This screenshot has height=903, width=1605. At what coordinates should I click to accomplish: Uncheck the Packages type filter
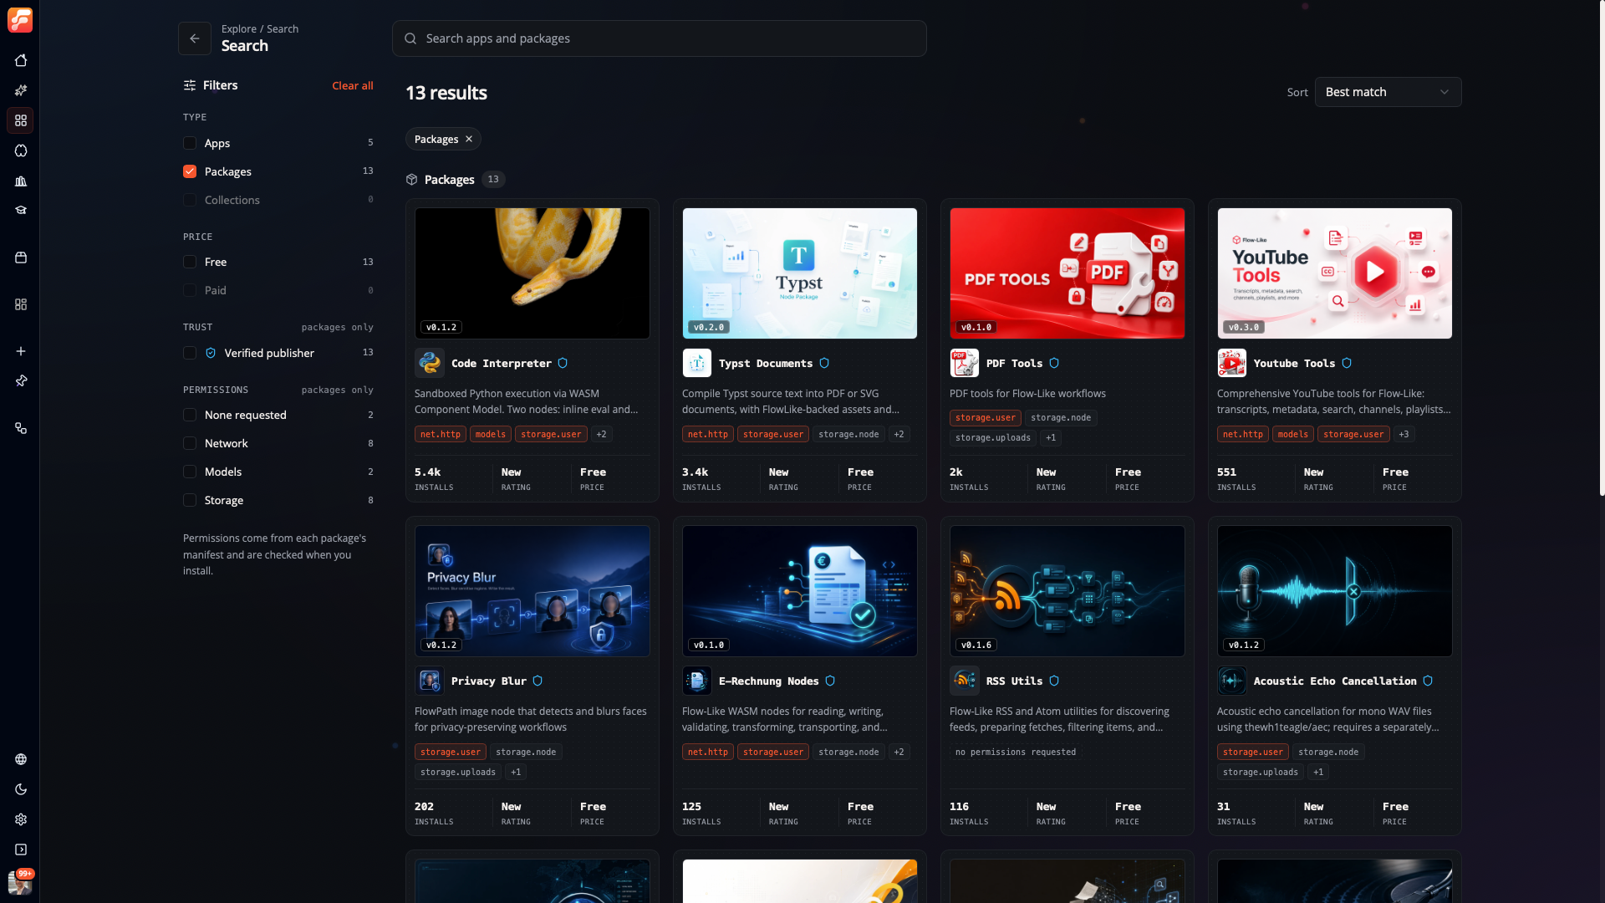pyautogui.click(x=190, y=171)
